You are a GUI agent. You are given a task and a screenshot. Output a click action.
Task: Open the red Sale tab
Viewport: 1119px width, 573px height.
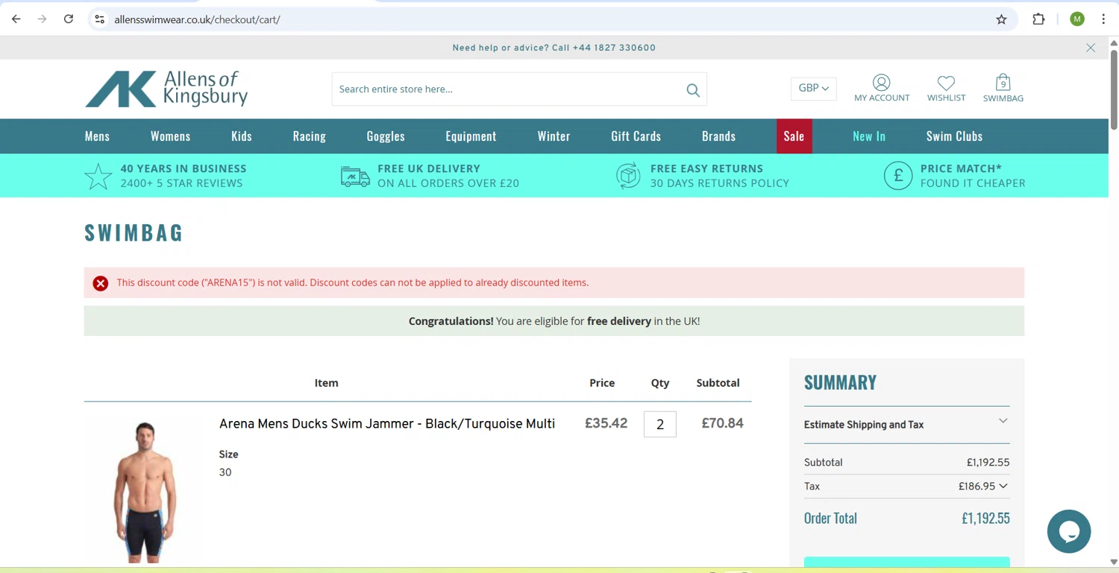pos(794,136)
